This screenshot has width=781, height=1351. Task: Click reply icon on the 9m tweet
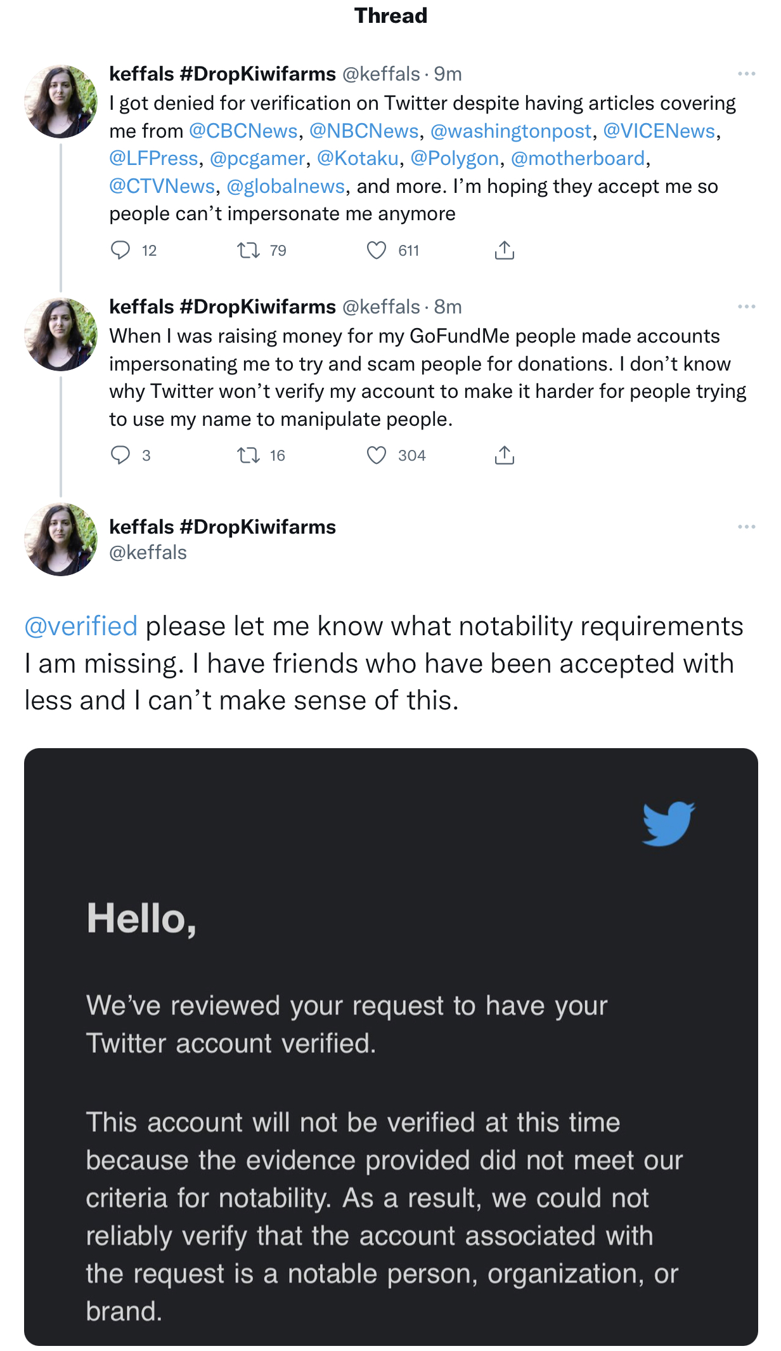tap(120, 251)
